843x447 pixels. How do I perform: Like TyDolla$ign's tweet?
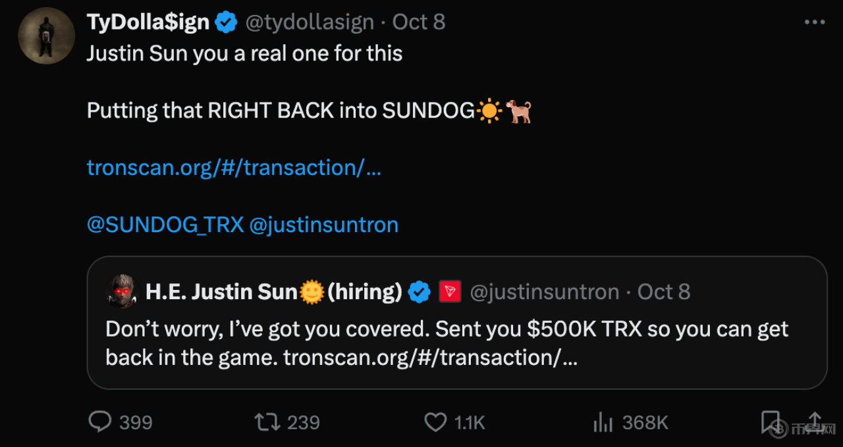pos(435,422)
